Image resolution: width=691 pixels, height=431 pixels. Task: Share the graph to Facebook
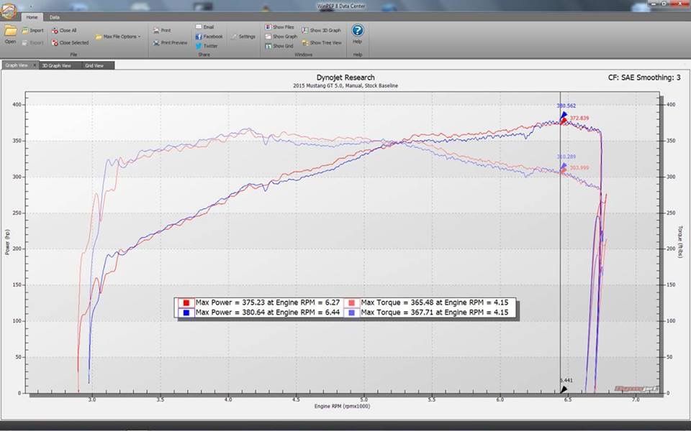coord(209,37)
